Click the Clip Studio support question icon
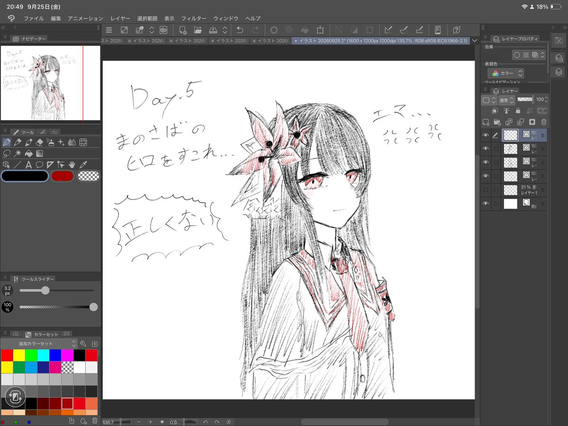This screenshot has height=426, width=568. [x=456, y=30]
